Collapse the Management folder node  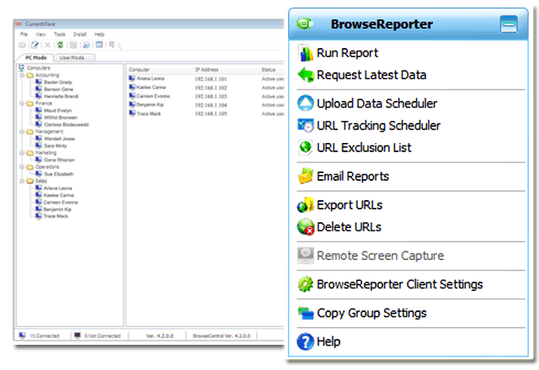22,131
